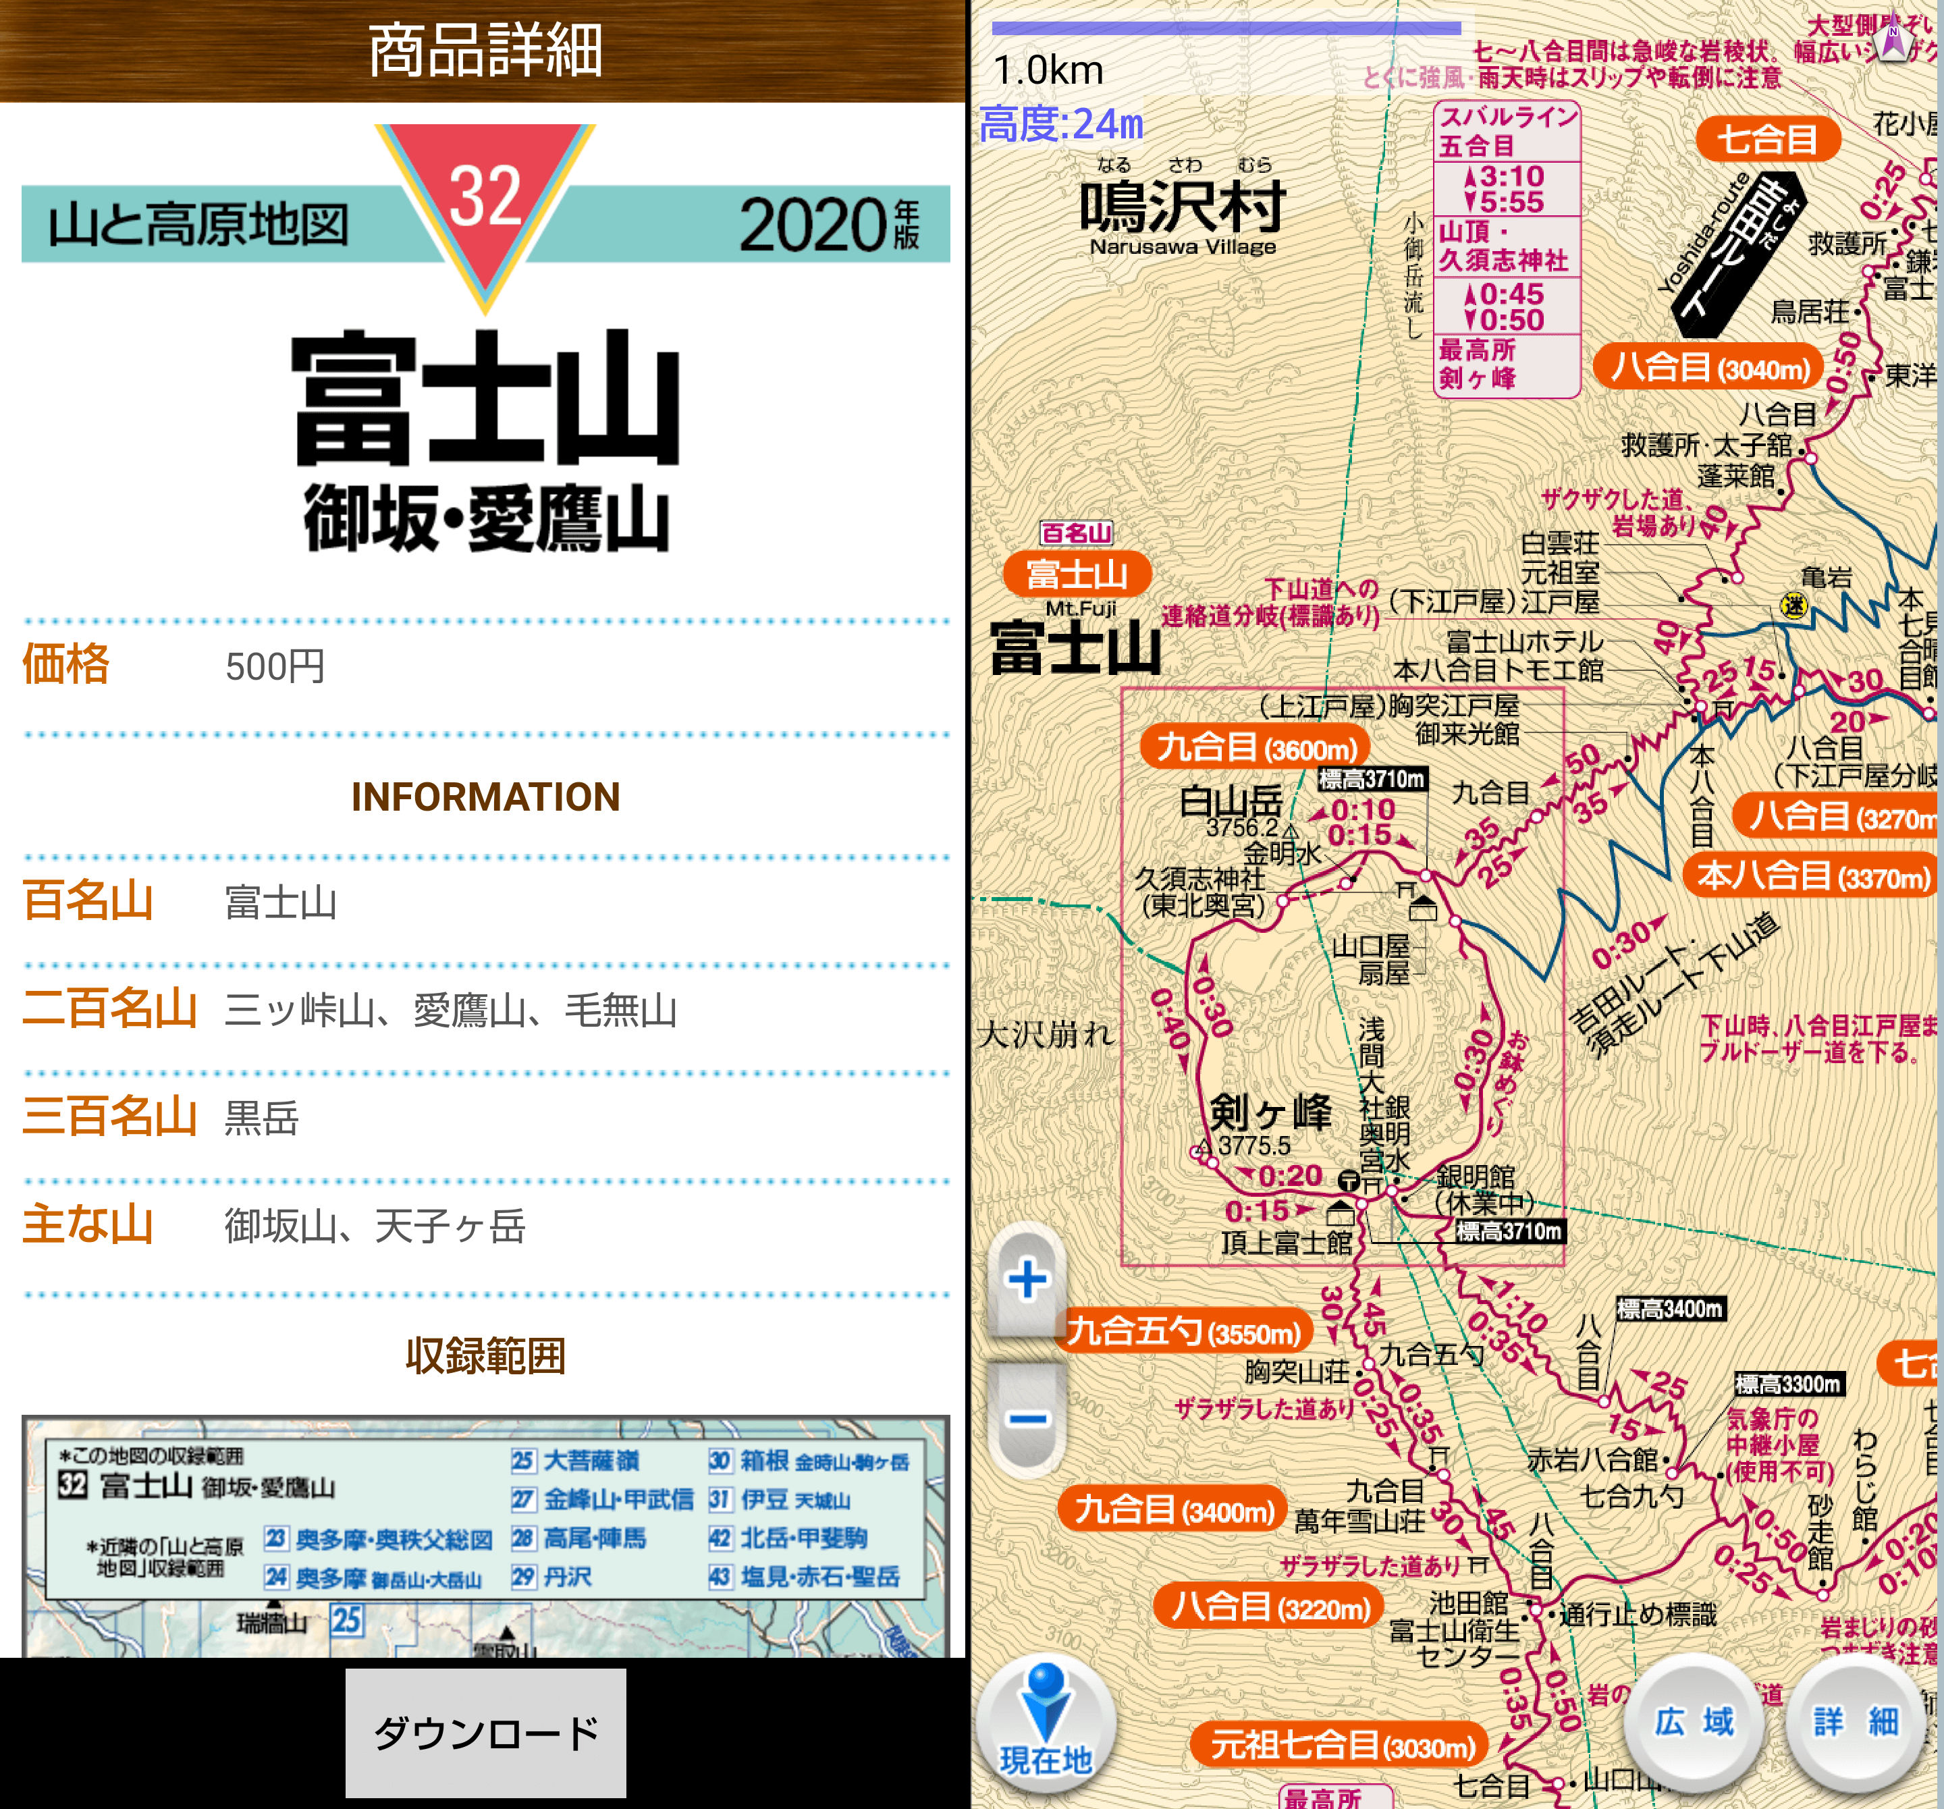Screen dimensions: 1944x1809
Task: Tap 42 北岳・甲斐駒 in coverage list
Action: [788, 1538]
